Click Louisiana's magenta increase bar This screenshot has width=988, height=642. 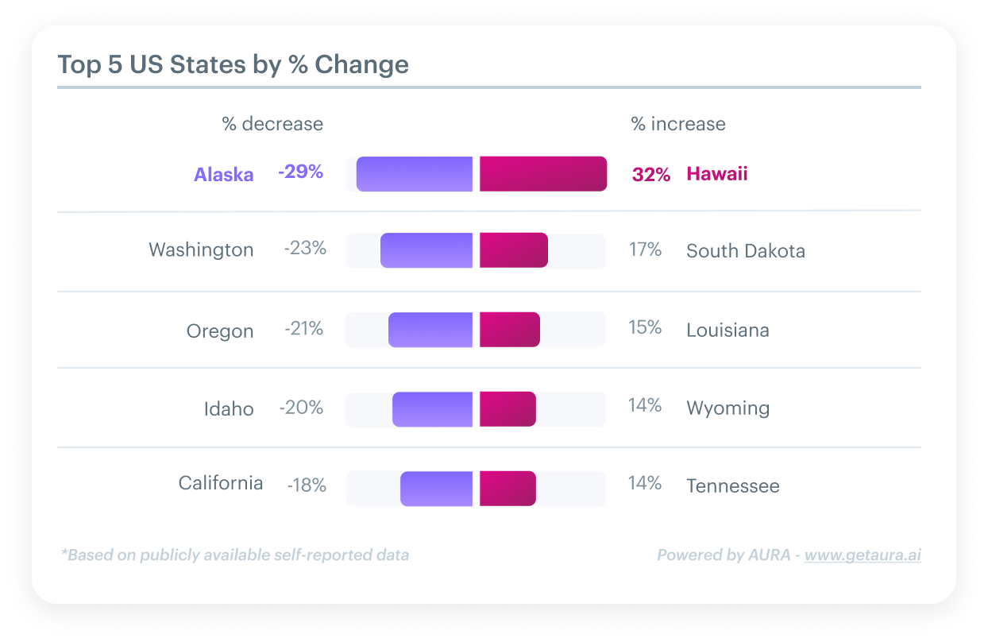pos(510,330)
